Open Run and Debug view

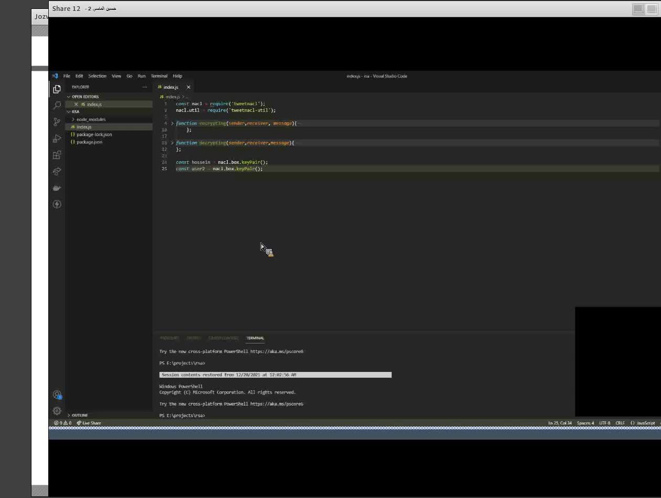pyautogui.click(x=57, y=139)
